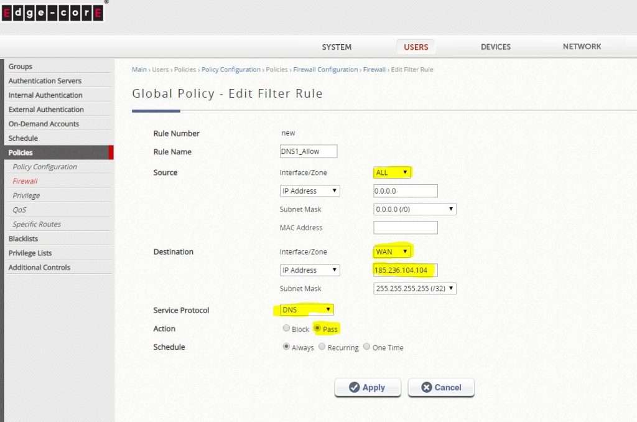
Task: Click the destination IP field showing 185.236.104.104
Action: click(x=406, y=270)
